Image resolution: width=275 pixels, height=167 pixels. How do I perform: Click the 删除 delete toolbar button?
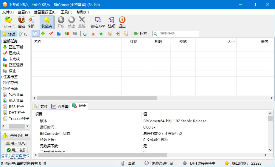82,22
